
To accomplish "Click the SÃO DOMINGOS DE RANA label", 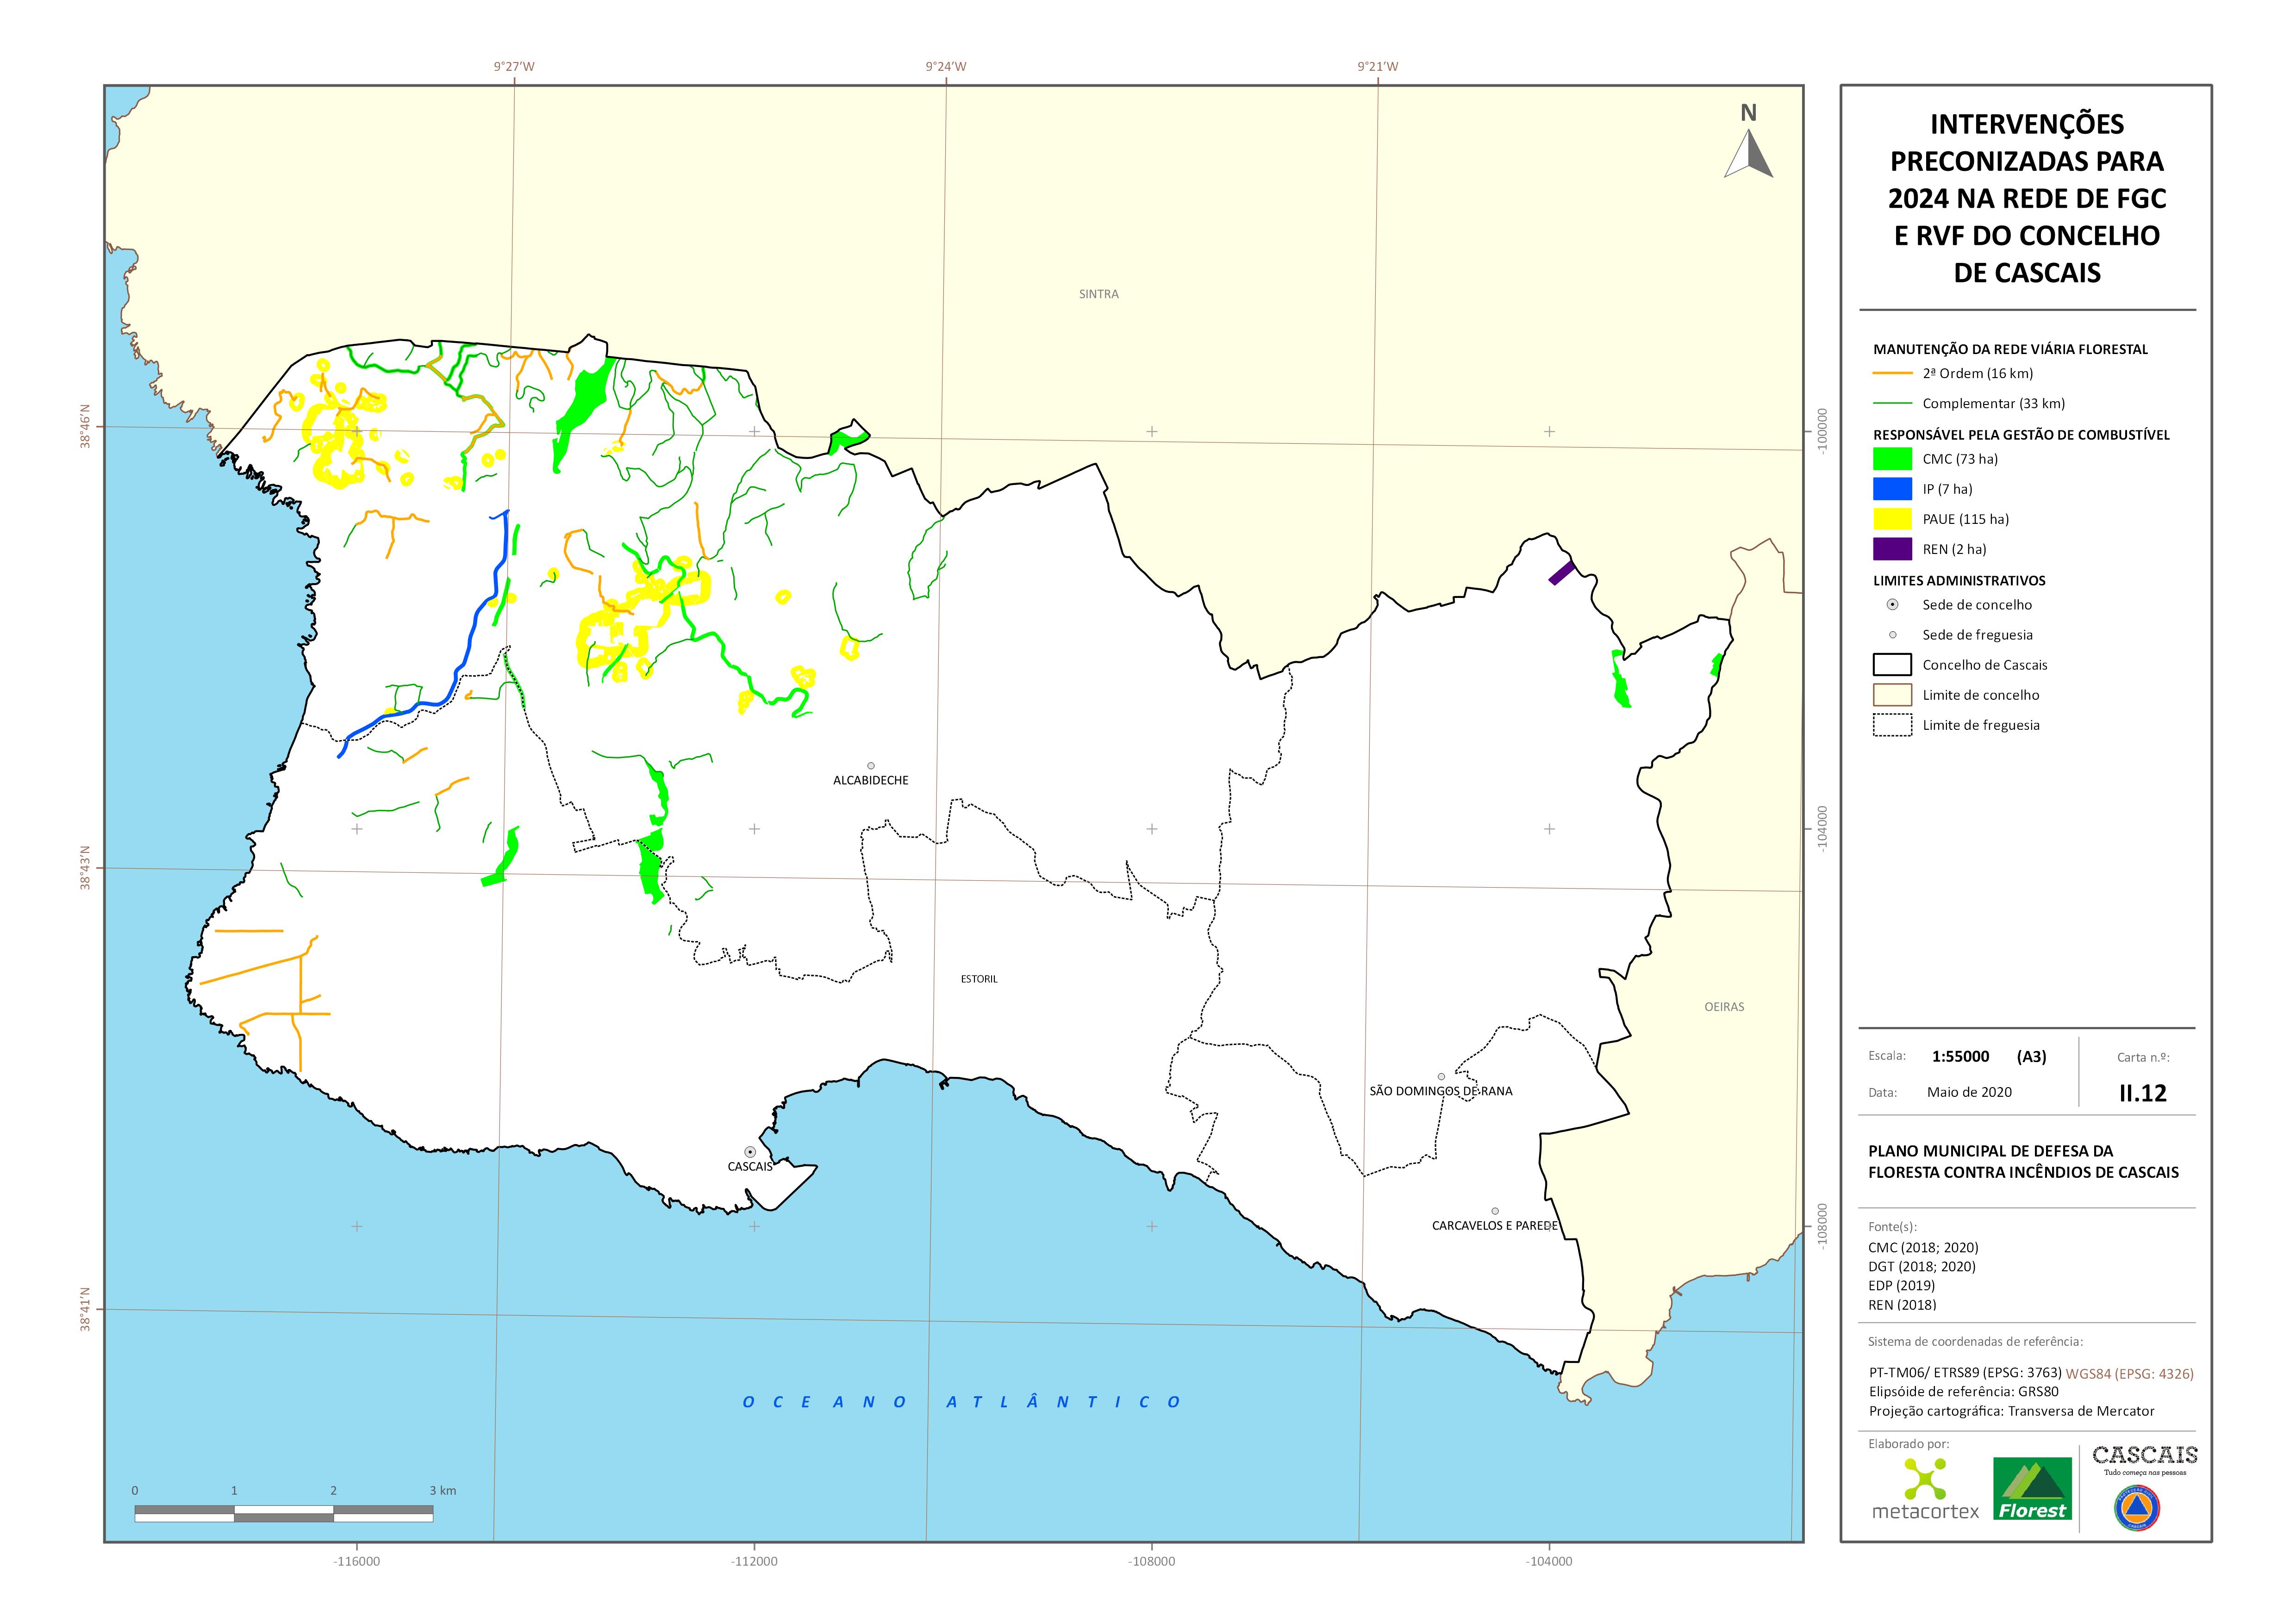I will (x=1441, y=1091).
